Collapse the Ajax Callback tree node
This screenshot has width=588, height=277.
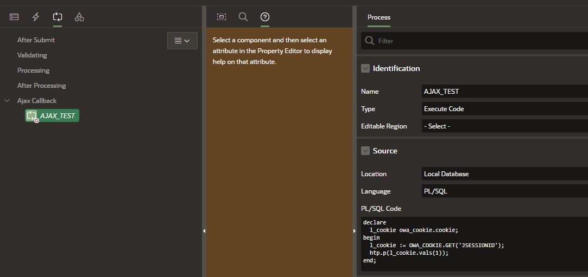click(x=7, y=101)
